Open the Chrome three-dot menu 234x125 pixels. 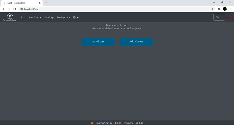(230, 9)
